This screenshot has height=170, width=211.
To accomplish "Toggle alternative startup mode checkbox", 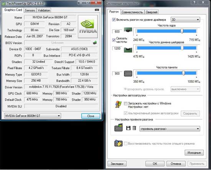I will (x=125, y=113).
